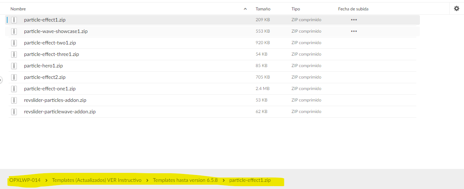Sort by the Nombre column header
The height and width of the screenshot is (189, 464).
pyautogui.click(x=18, y=9)
